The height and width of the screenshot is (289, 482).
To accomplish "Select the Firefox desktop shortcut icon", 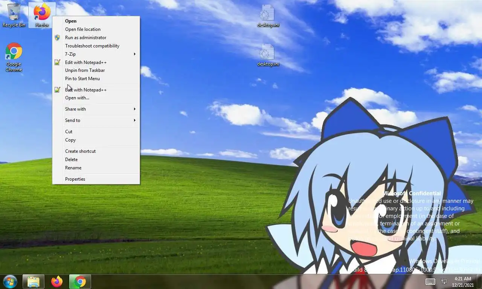I will [42, 15].
